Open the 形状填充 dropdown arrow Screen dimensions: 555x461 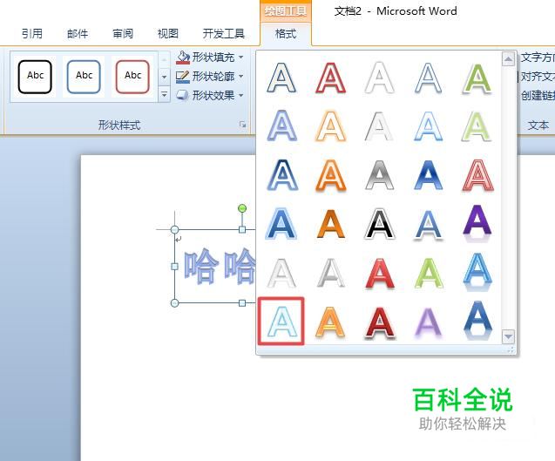click(241, 57)
